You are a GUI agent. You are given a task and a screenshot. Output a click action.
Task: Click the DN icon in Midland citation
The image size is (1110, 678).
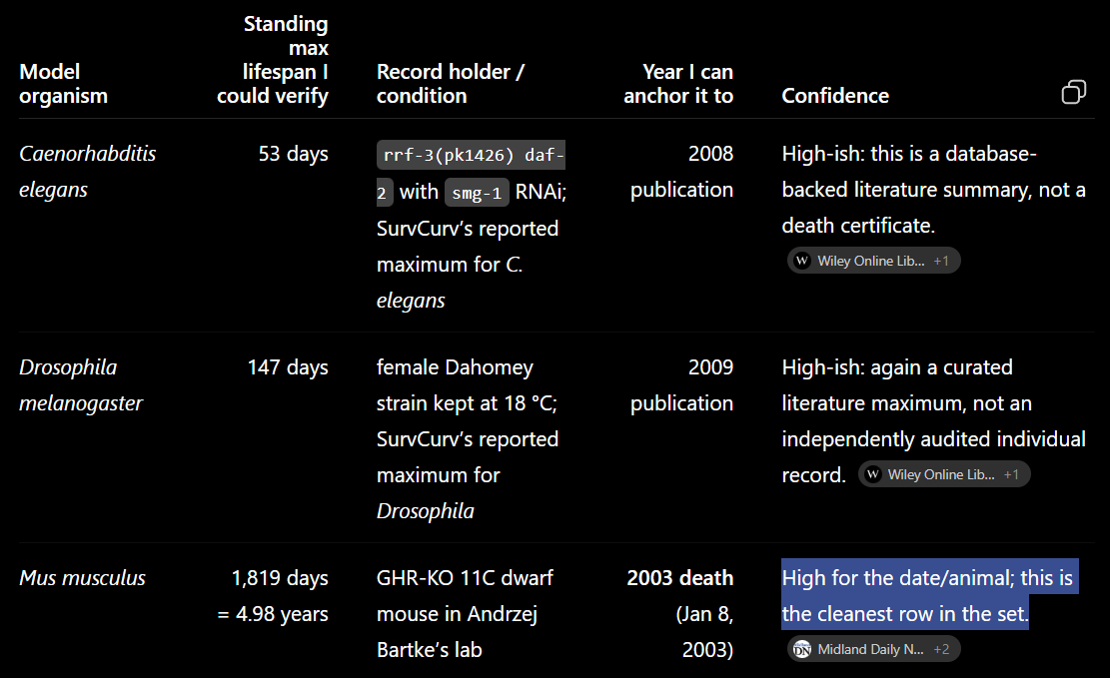802,649
